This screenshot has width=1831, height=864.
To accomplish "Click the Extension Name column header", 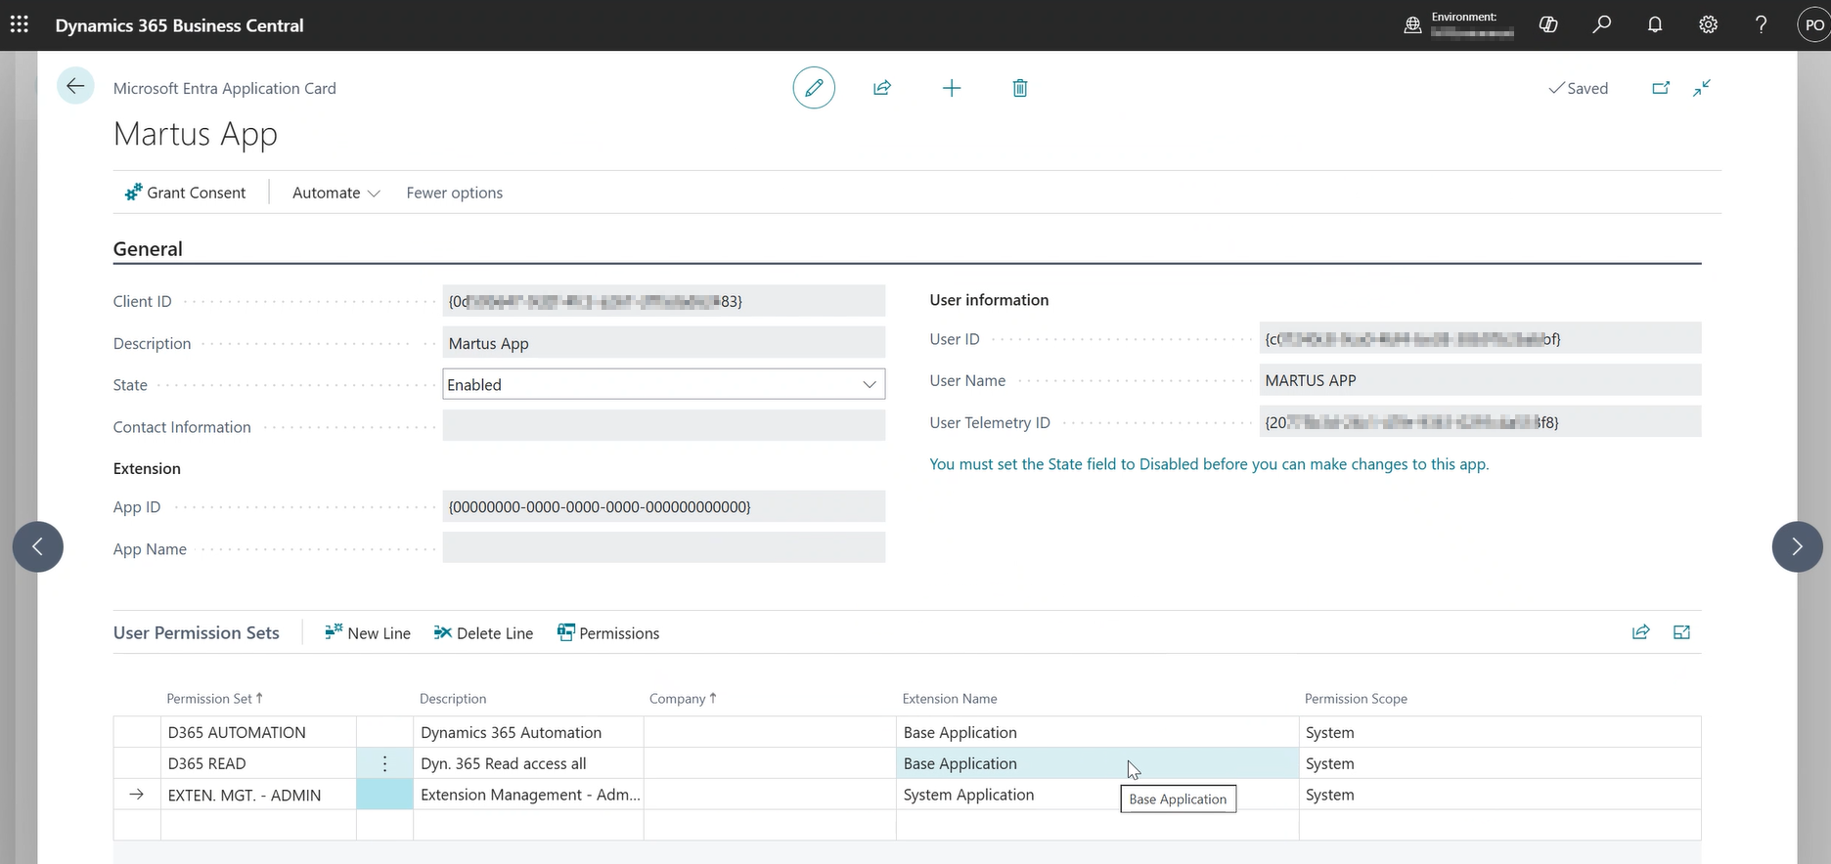I will (x=950, y=699).
